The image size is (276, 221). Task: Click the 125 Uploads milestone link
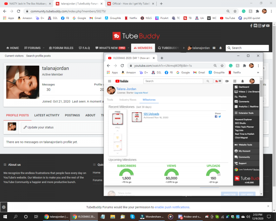(x=151, y=114)
